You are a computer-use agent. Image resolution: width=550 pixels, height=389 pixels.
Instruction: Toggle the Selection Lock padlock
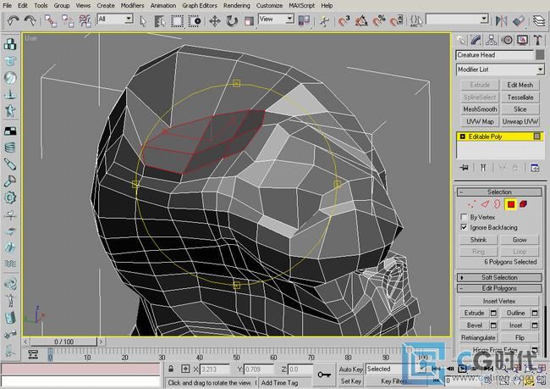171,369
